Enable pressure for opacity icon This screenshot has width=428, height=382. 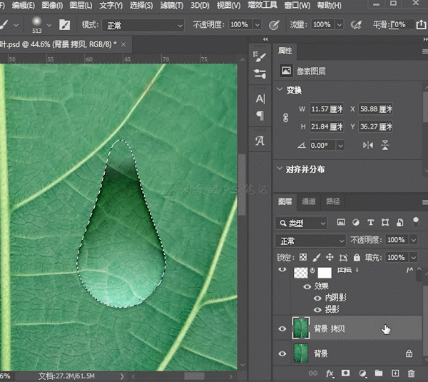274,25
